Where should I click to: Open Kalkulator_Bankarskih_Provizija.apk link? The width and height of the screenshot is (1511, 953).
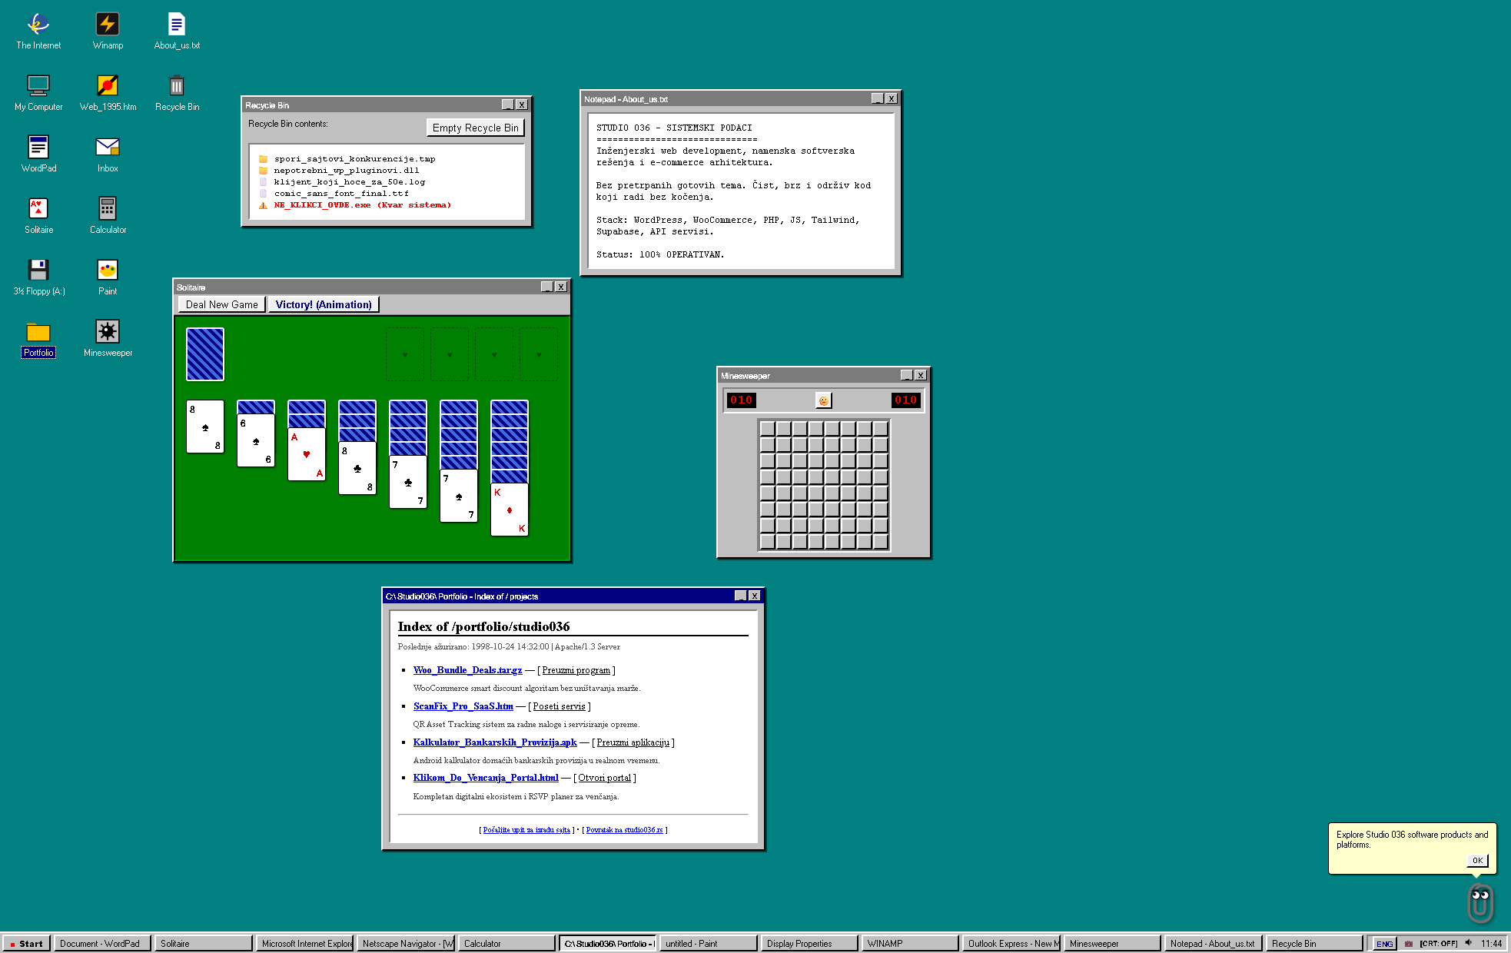495,742
